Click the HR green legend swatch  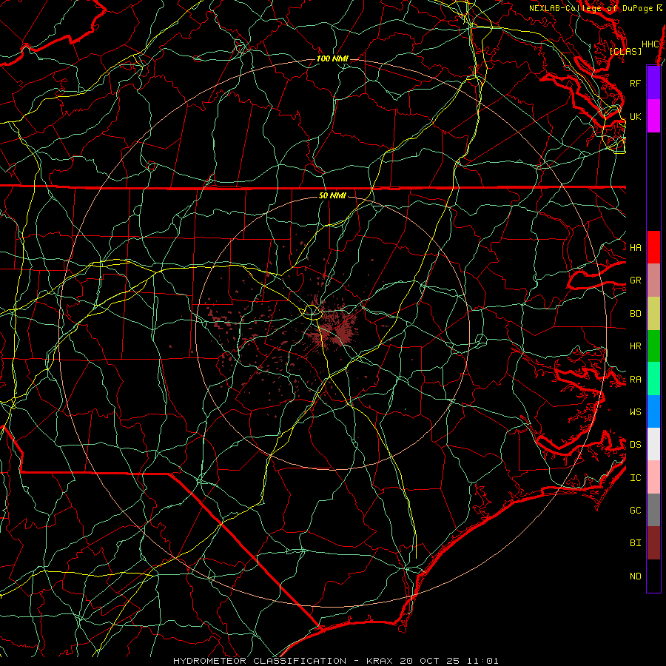pos(653,346)
